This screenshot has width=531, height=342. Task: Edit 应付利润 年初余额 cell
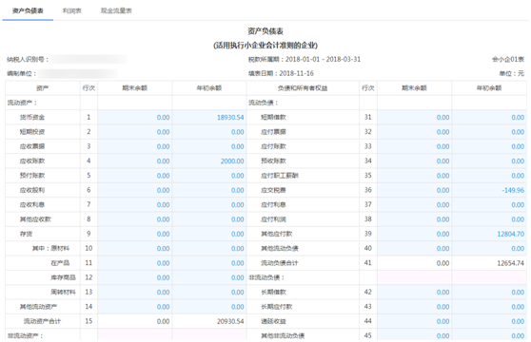click(489, 219)
